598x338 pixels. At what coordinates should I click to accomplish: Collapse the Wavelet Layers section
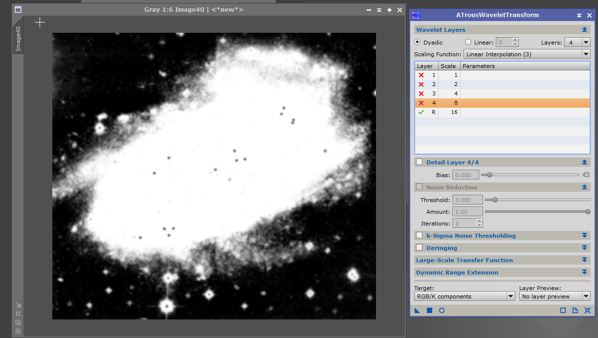(x=584, y=29)
